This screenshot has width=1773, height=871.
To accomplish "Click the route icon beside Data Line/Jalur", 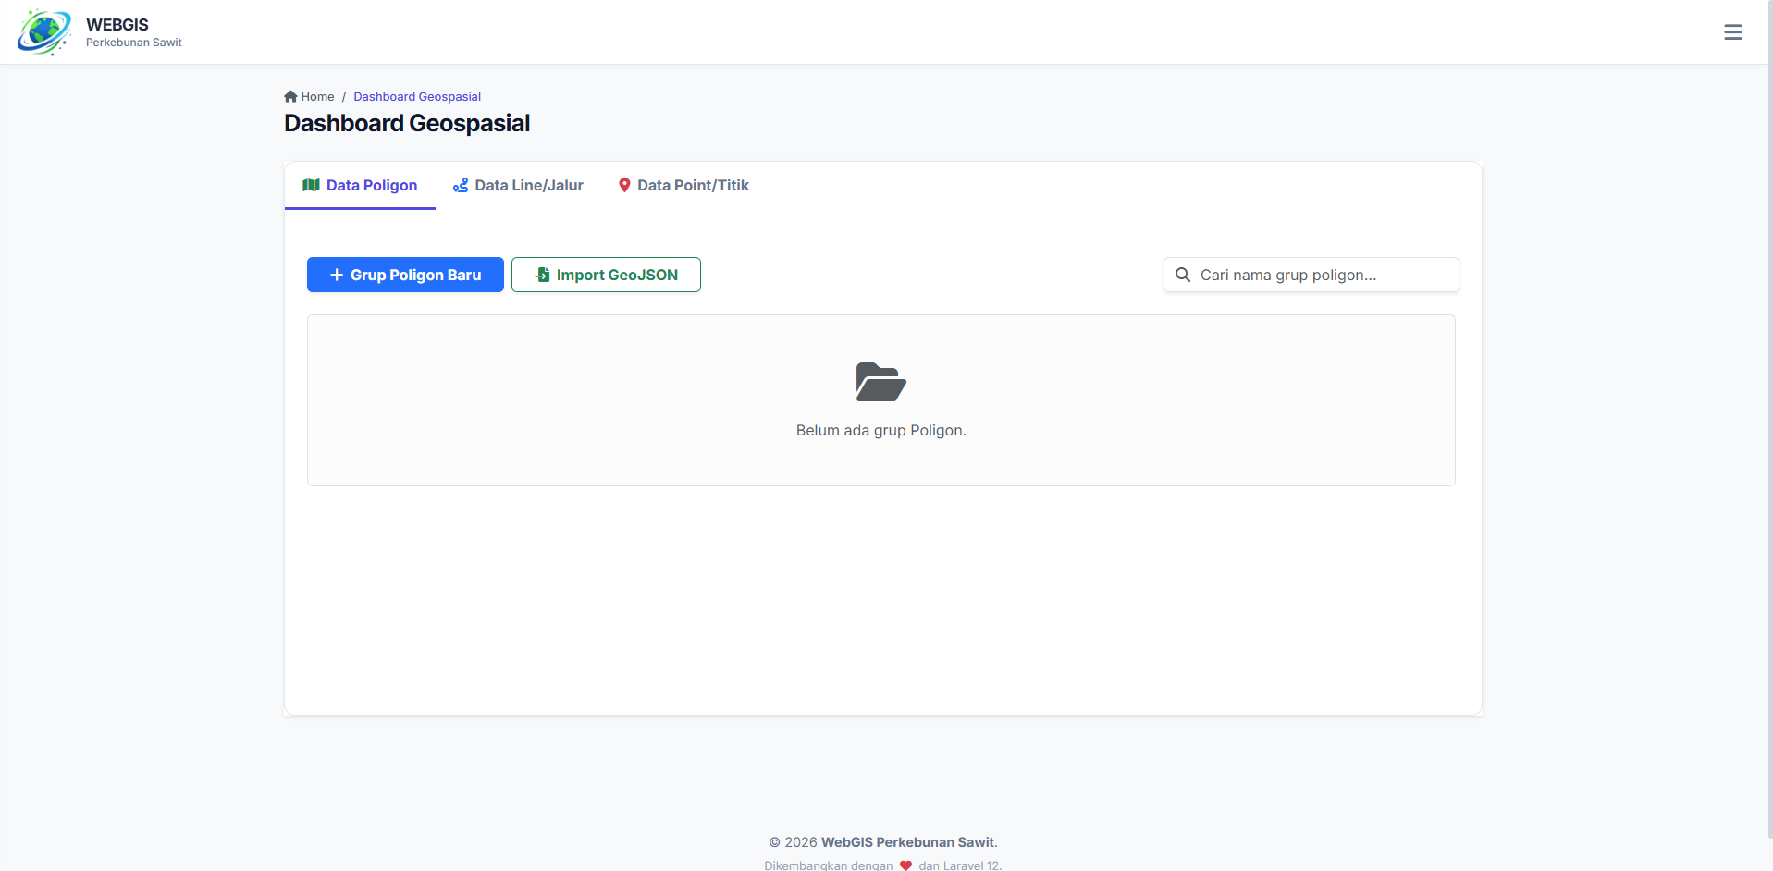I will coord(460,185).
